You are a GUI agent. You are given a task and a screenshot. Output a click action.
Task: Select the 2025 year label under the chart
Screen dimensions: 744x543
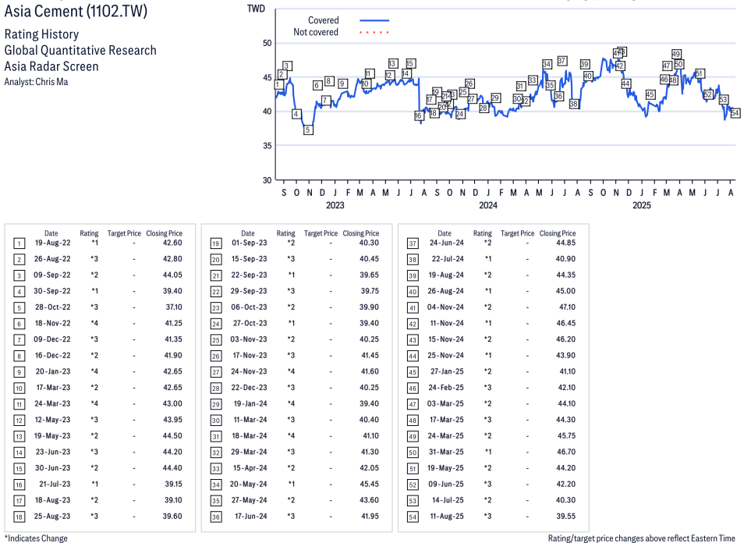(642, 205)
